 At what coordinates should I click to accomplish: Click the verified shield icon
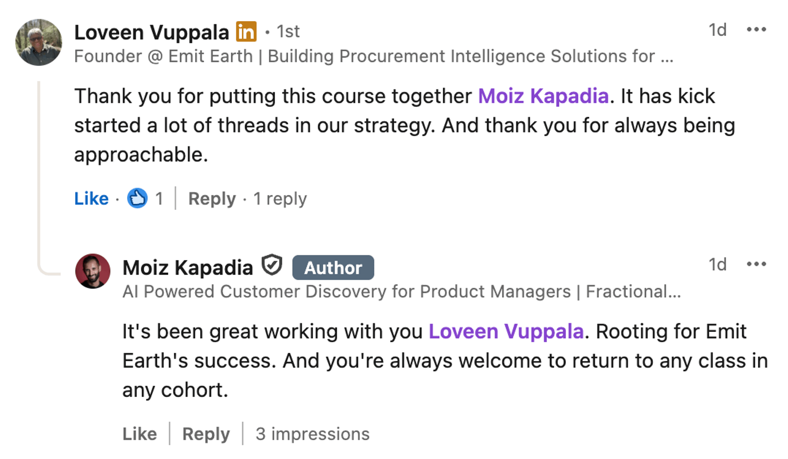pos(272,265)
